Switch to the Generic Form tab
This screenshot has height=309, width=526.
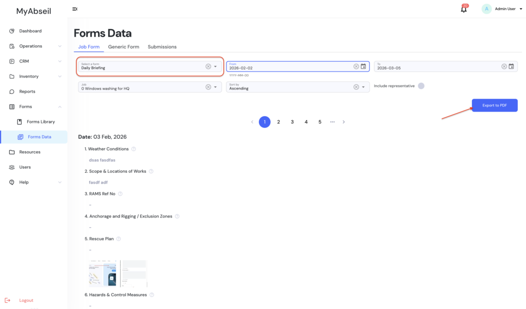pos(123,47)
